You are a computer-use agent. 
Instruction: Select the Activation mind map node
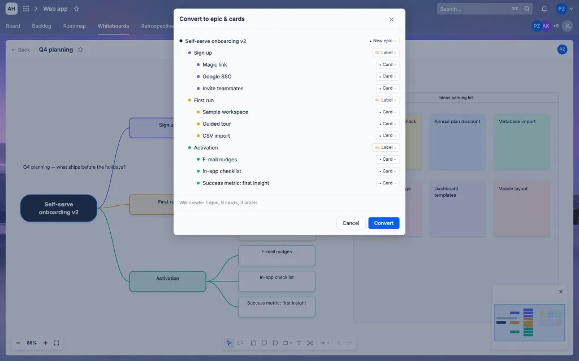pyautogui.click(x=167, y=281)
